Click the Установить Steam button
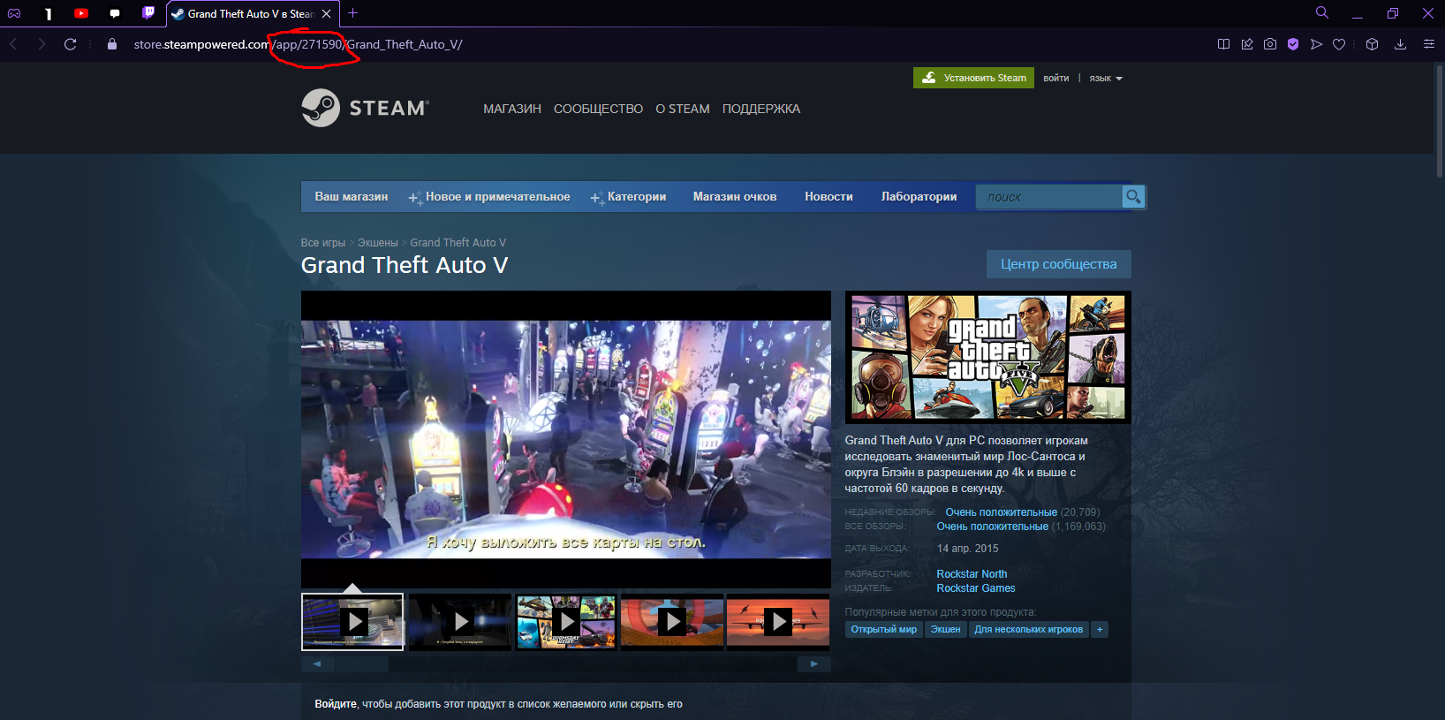Viewport: 1445px width, 720px height. pos(973,78)
